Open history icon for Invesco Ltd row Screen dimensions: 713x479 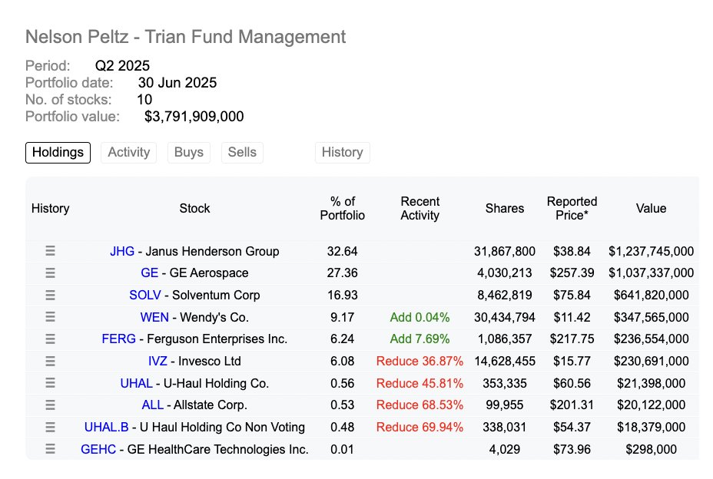click(50, 361)
